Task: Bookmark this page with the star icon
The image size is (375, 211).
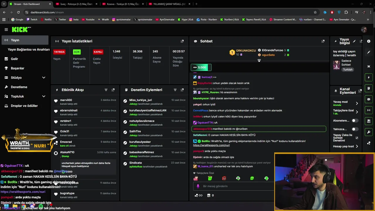Action: click(315, 12)
